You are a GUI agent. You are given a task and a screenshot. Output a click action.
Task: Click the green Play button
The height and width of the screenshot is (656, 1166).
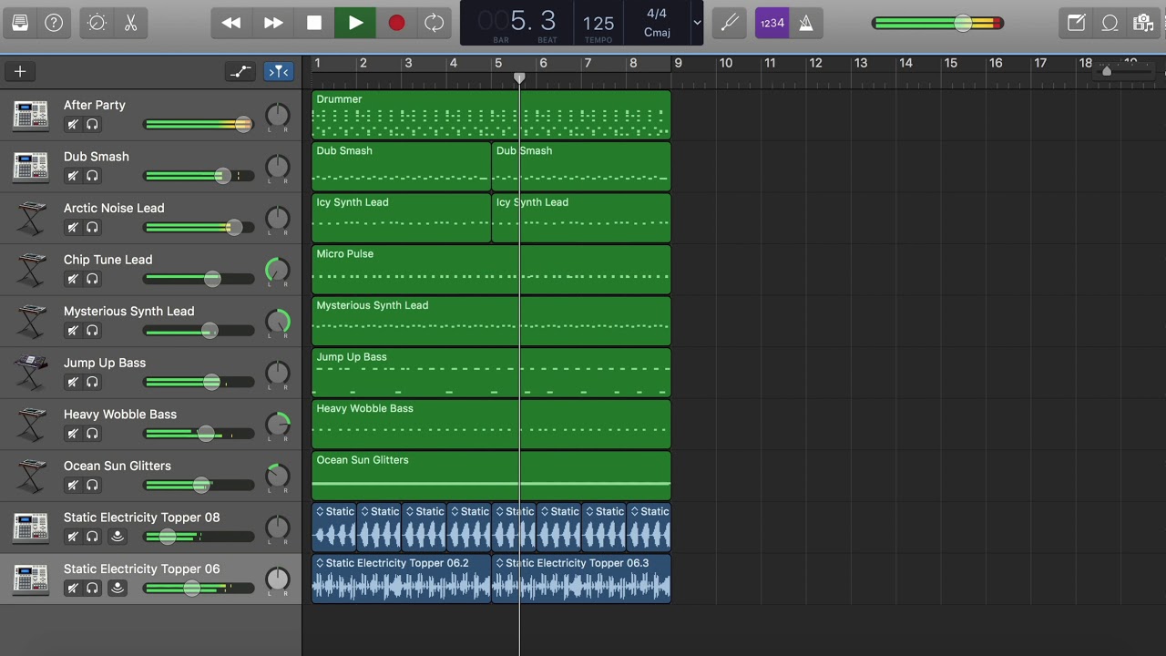point(355,23)
